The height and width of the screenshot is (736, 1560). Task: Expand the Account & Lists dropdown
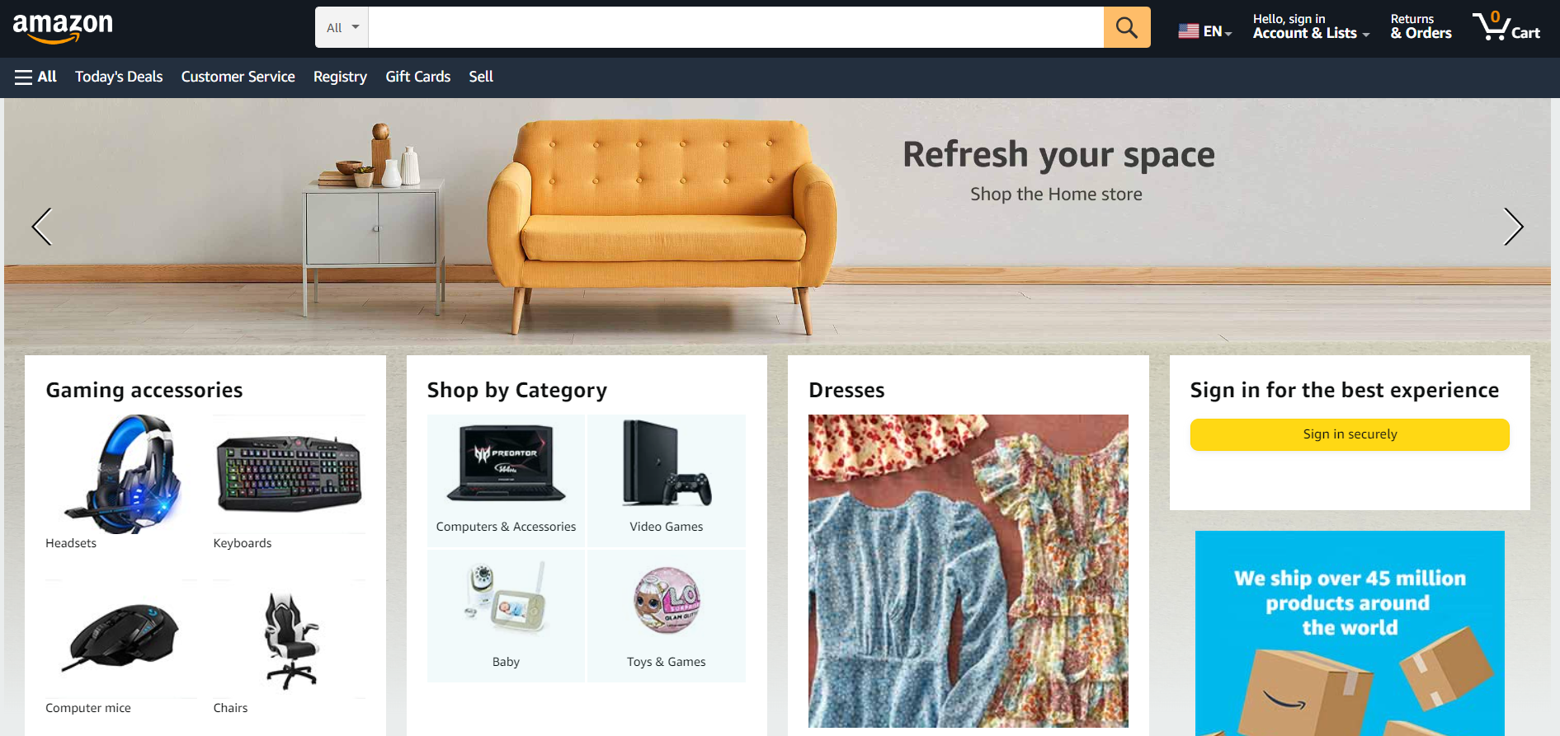(1311, 26)
